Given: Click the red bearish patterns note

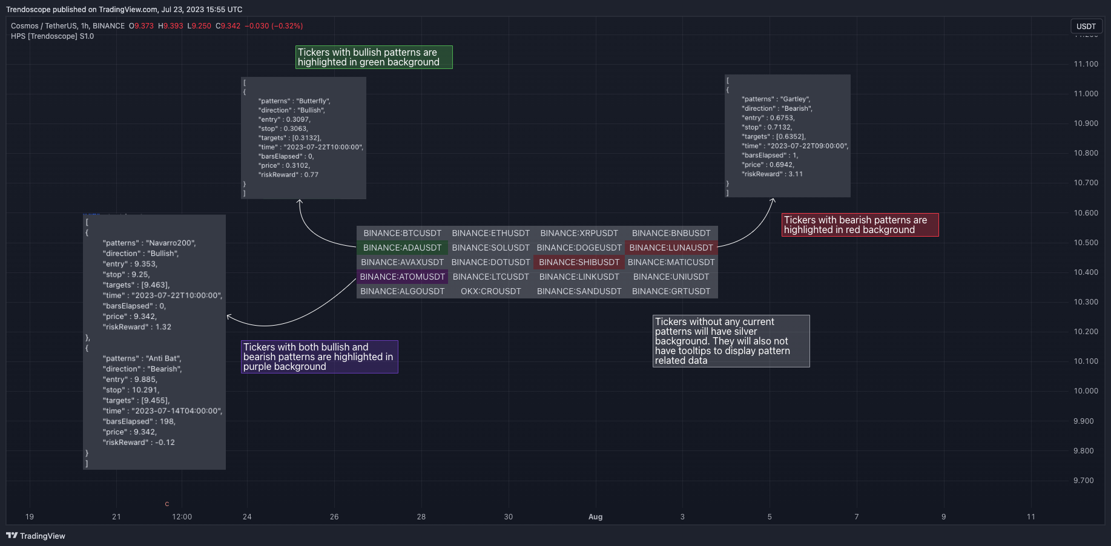Looking at the screenshot, I should coord(860,225).
